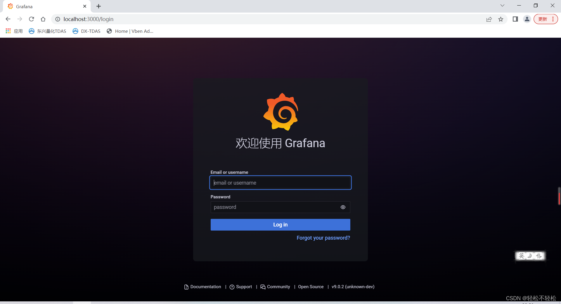
Task: Click the address bar URL localhost:3000/login
Action: click(x=89, y=19)
